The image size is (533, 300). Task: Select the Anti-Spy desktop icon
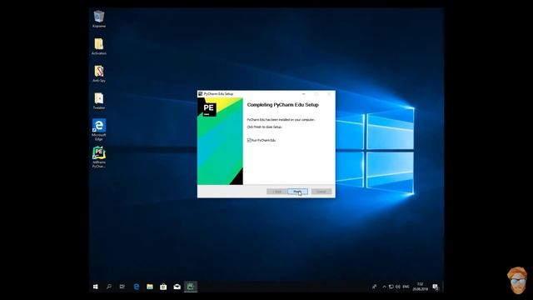tap(99, 74)
